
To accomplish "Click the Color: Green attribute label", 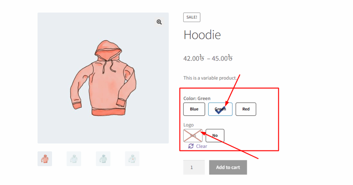I will [197, 98].
